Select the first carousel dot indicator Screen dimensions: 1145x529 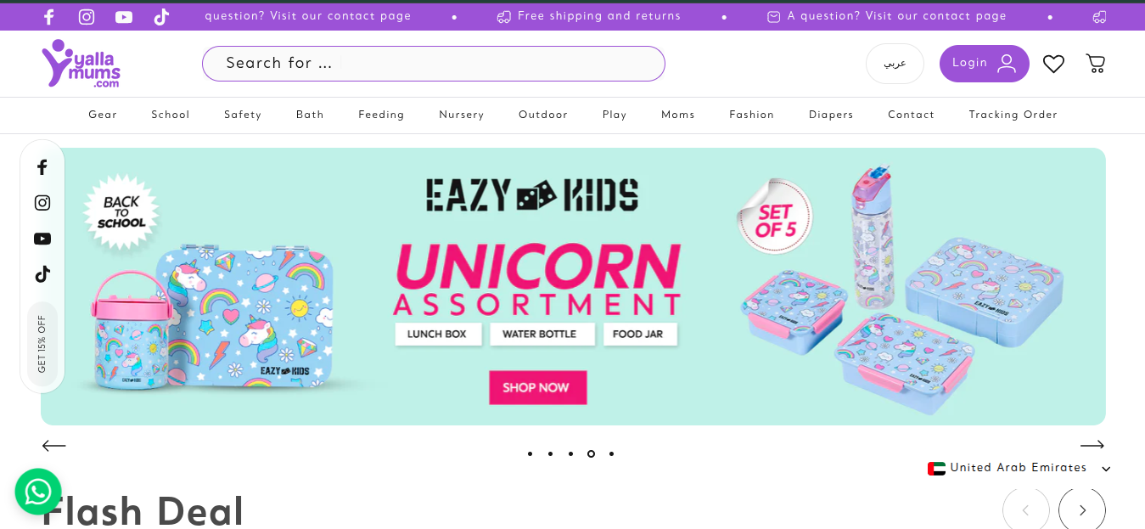click(x=530, y=453)
